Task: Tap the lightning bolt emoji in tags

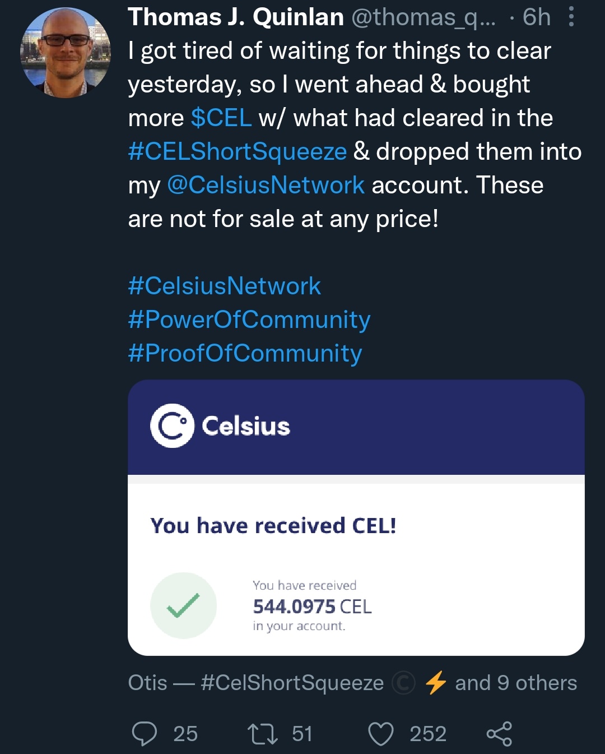Action: click(435, 683)
